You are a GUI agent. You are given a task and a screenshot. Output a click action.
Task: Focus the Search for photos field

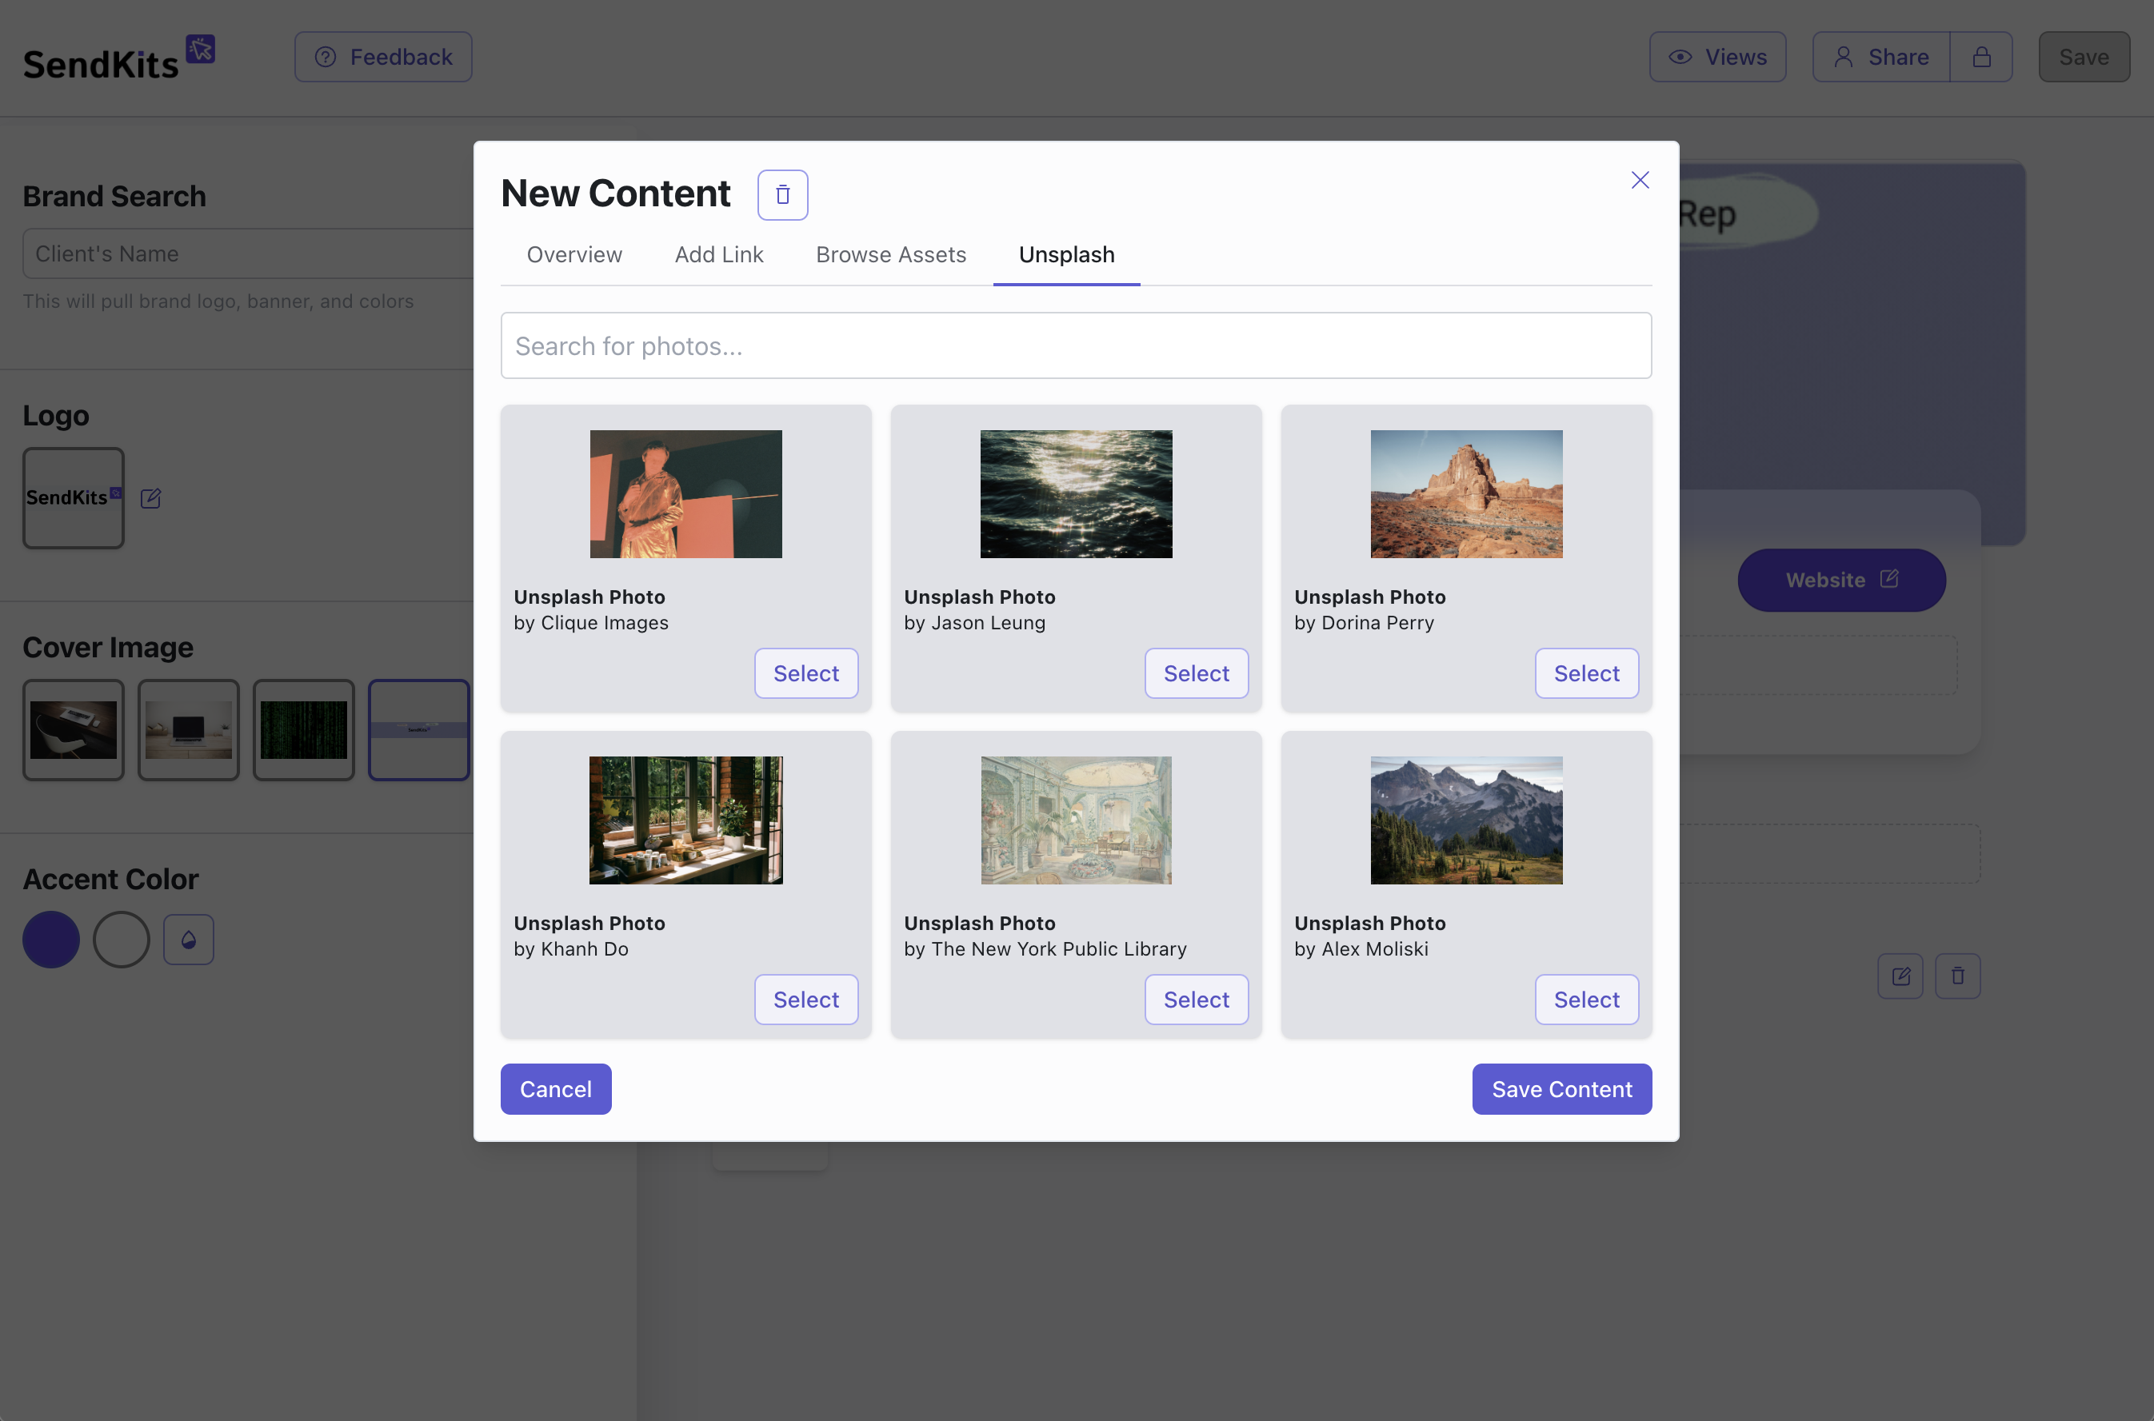coord(1076,345)
